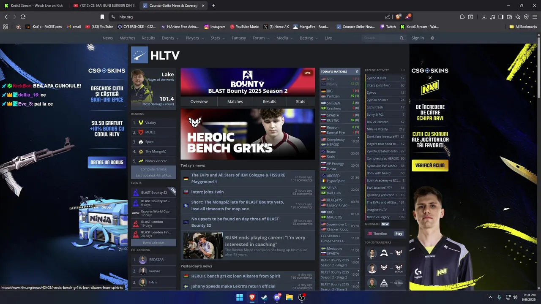Image resolution: width=541 pixels, height=304 pixels.
Task: Star today's matches to filter favorites
Action: click(x=357, y=71)
